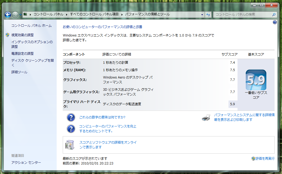Click the shield icon beside 評価を再実行
Image resolution: width=282 pixels, height=174 pixels.
pyautogui.click(x=253, y=159)
